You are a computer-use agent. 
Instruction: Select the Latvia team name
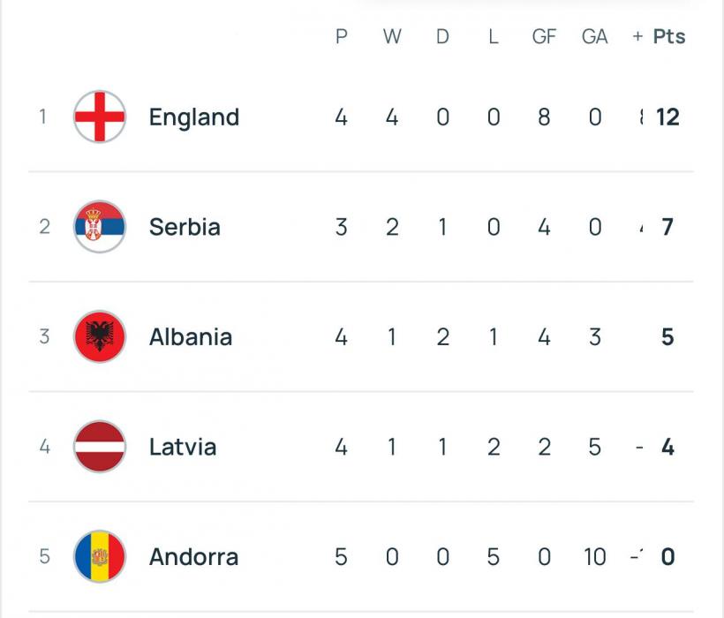click(x=183, y=447)
